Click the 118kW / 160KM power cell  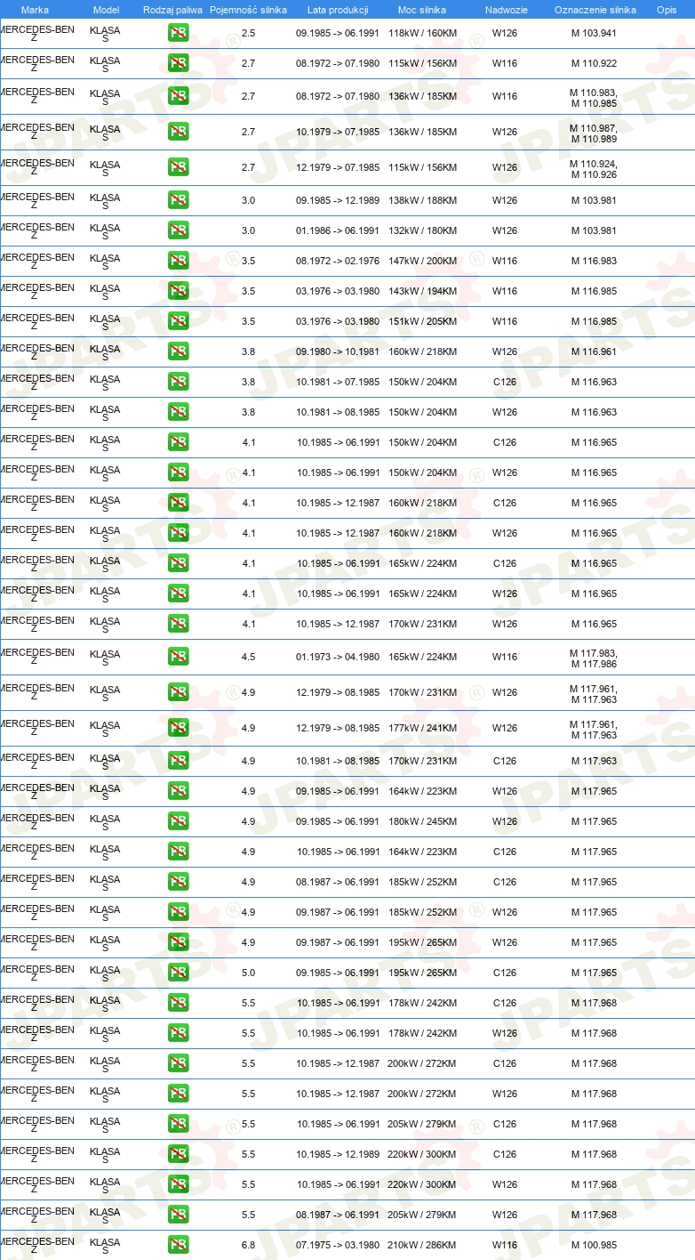click(x=422, y=33)
